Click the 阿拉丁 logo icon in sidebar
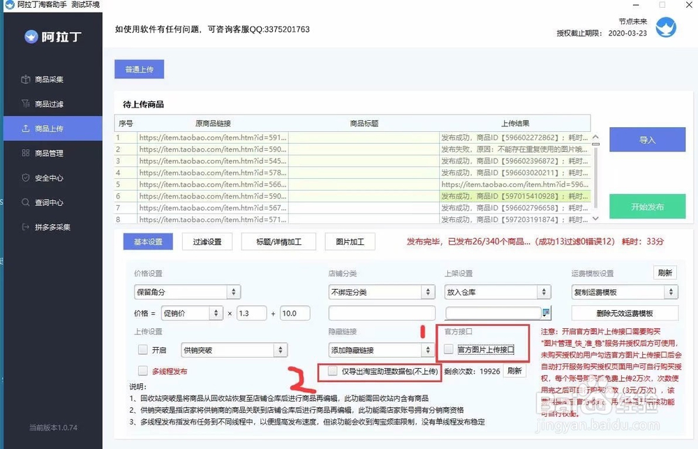 pos(31,36)
